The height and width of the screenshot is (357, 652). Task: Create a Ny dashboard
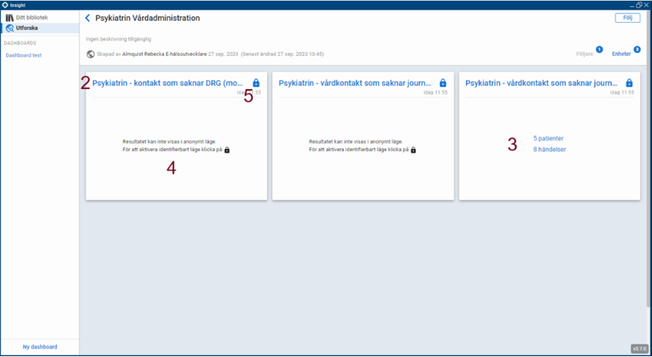click(40, 347)
